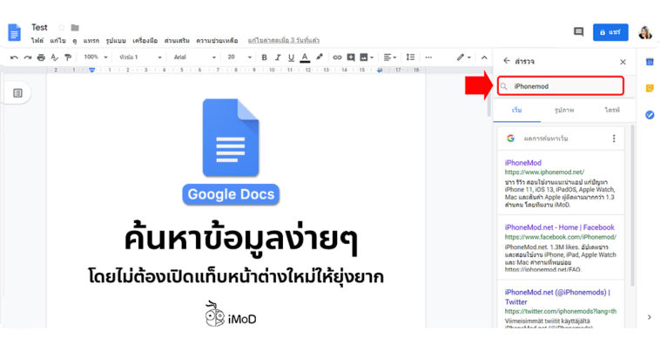The image size is (660, 345).
Task: Open the Arial font dropdown
Action: coord(194,57)
